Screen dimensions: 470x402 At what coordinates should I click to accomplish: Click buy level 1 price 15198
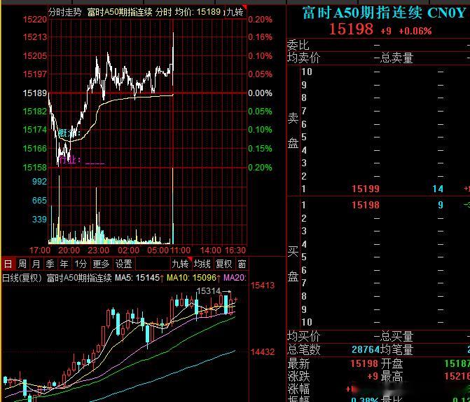[366, 205]
